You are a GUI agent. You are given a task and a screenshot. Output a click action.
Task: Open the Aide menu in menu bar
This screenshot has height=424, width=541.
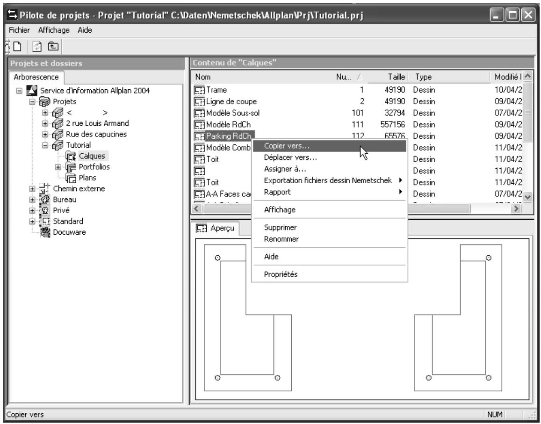pos(85,30)
